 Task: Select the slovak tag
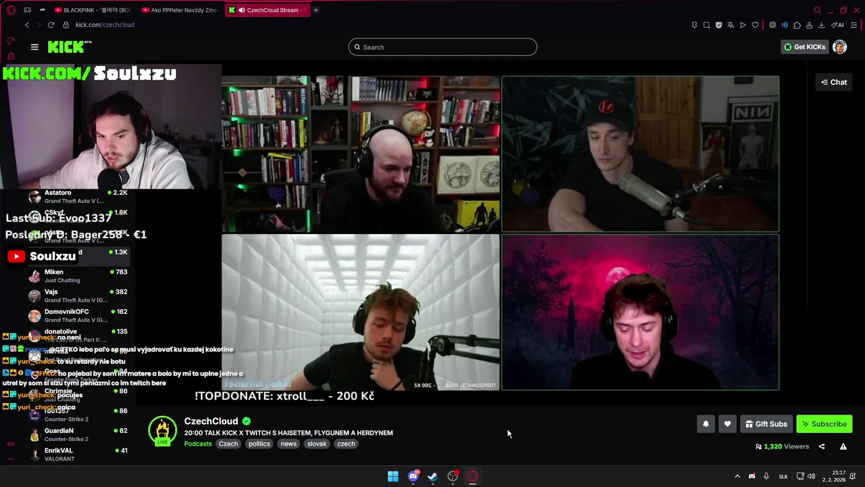point(317,444)
